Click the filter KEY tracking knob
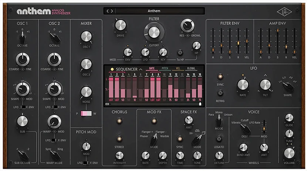307x171 pixels. pos(163,52)
